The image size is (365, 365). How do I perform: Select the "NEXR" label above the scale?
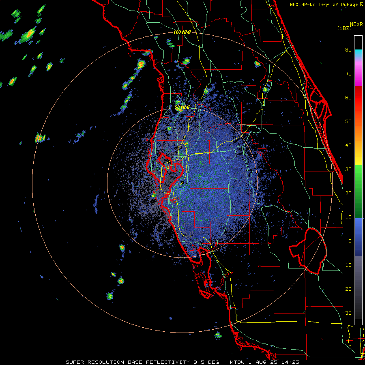356,24
